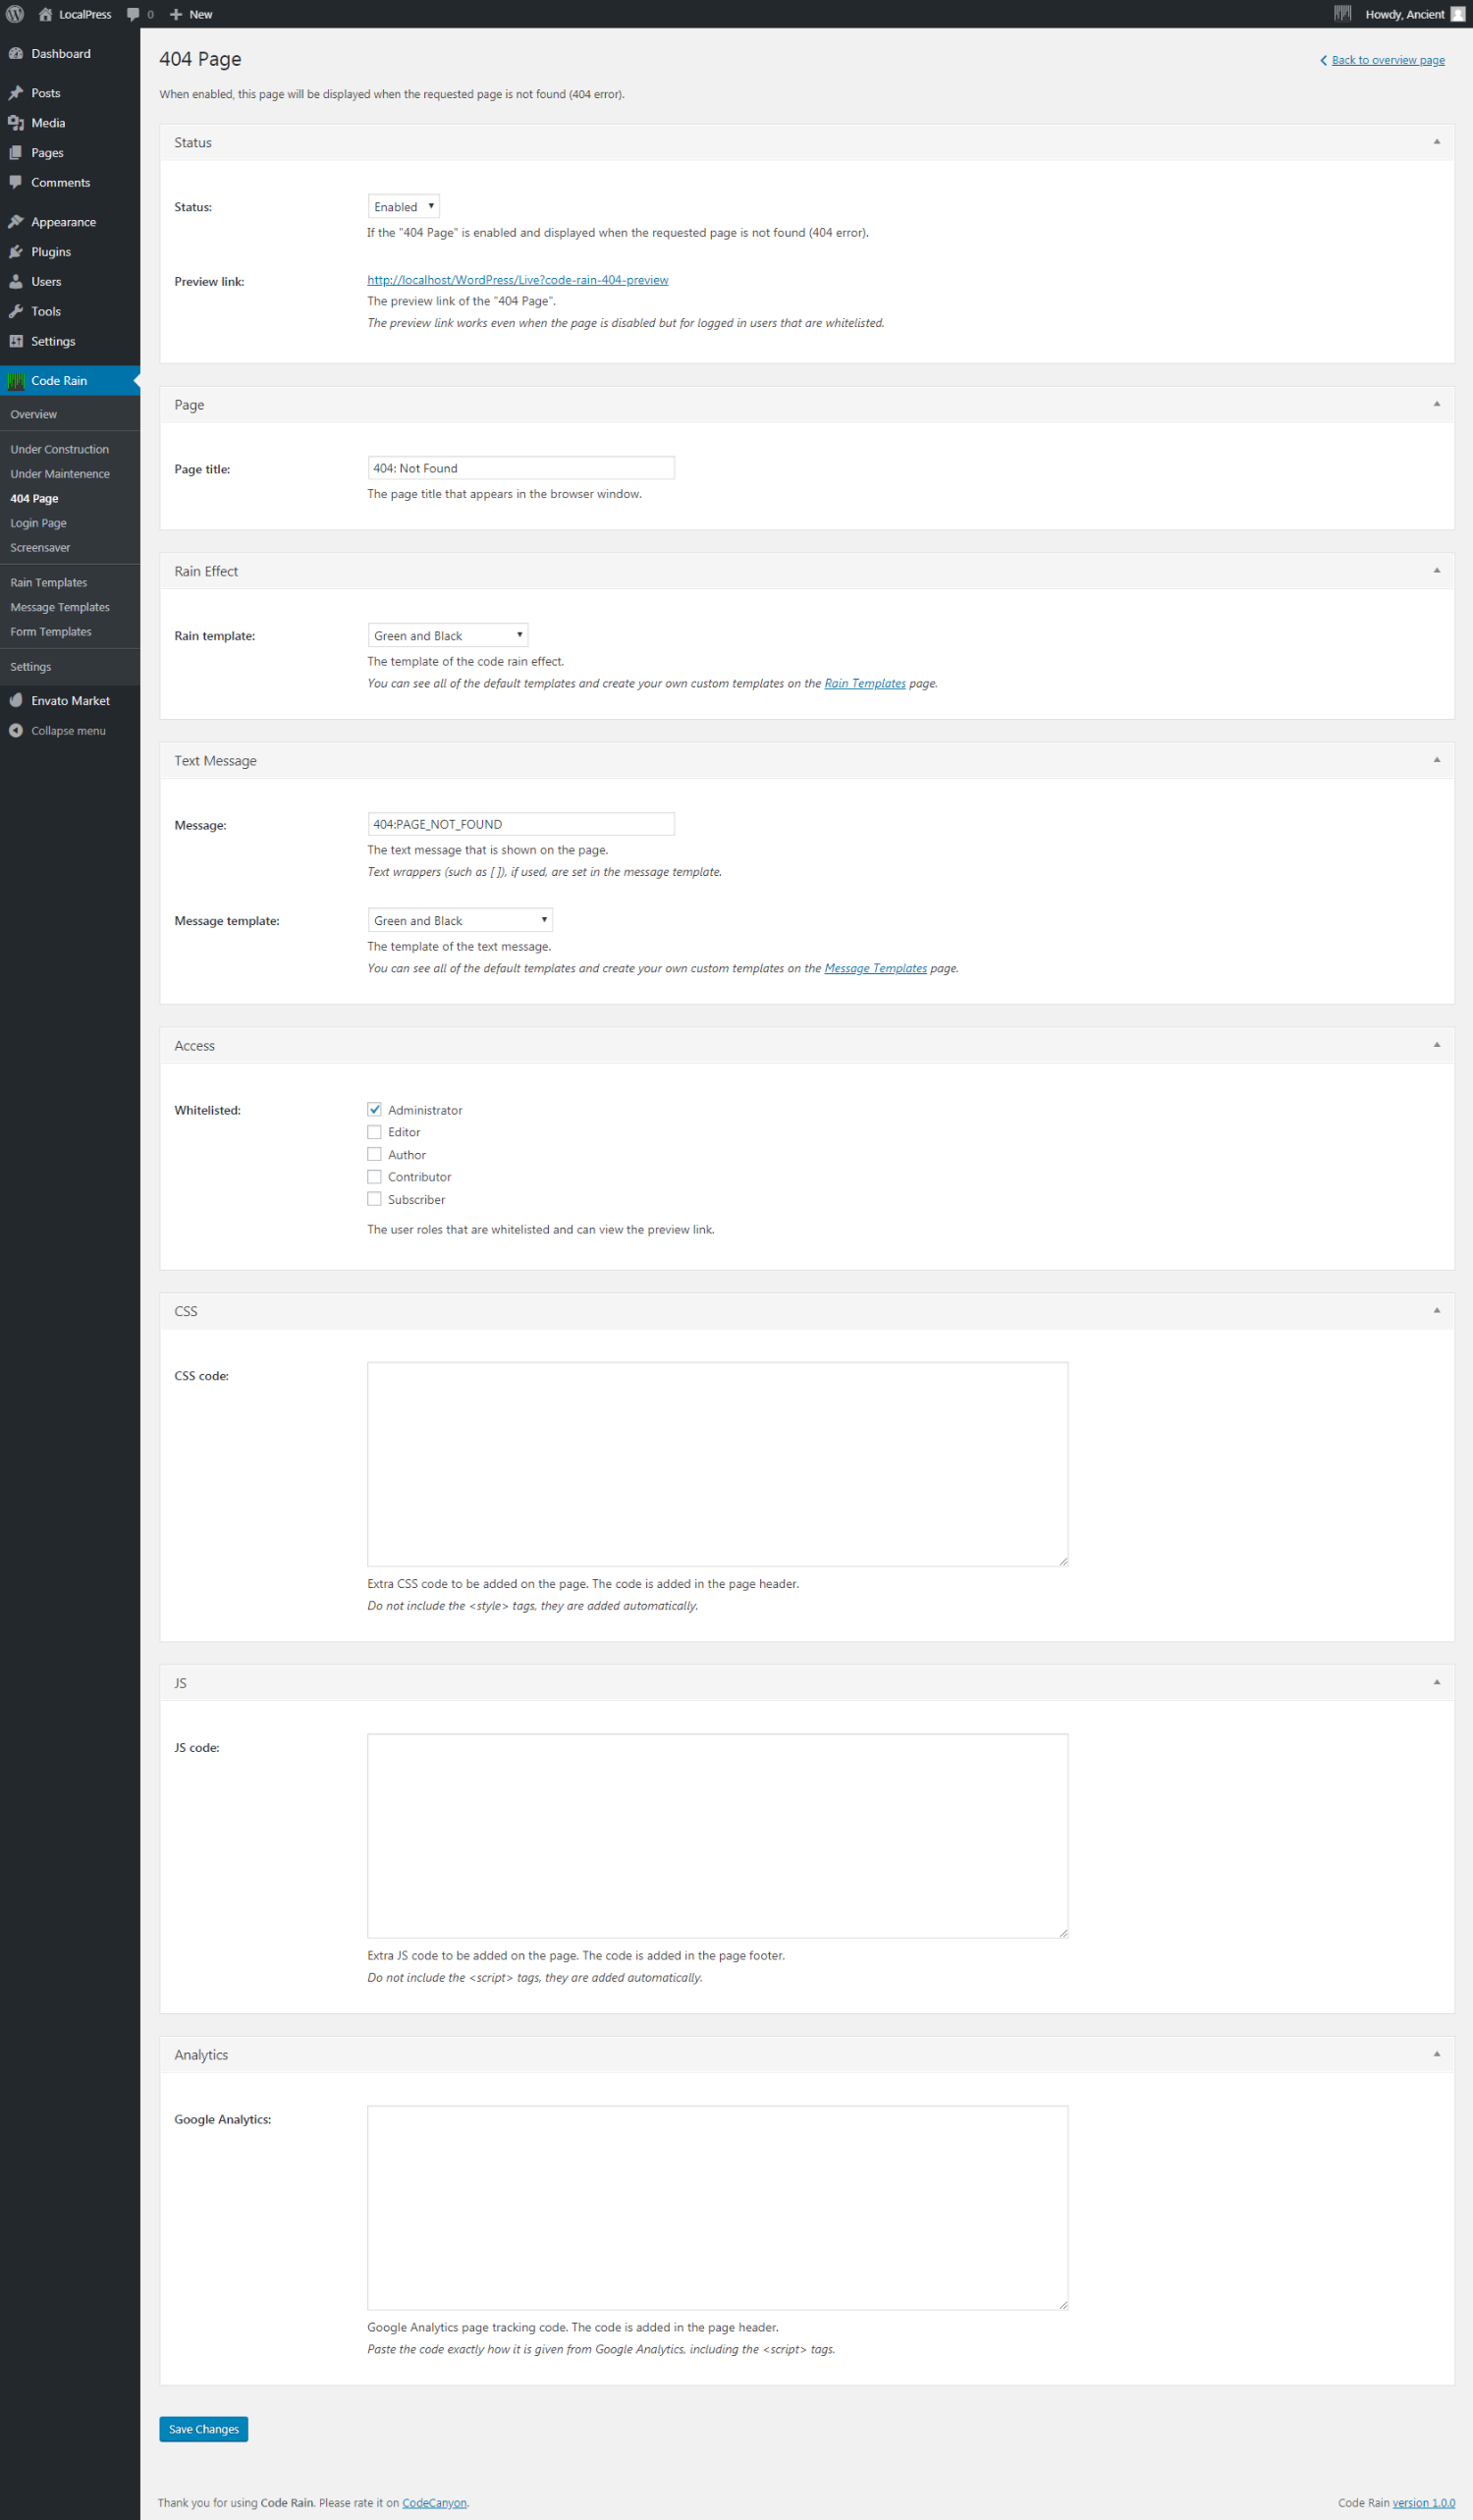
Task: Click the Save Changes button
Action: pyautogui.click(x=203, y=2429)
